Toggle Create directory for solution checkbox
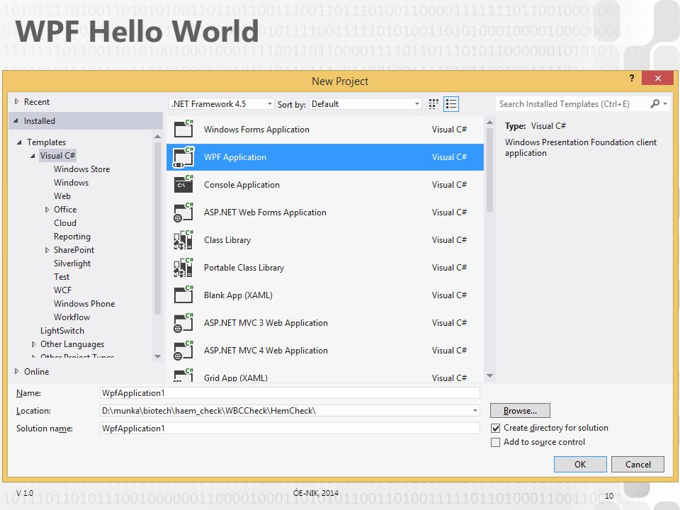This screenshot has height=510, width=680. [x=495, y=428]
